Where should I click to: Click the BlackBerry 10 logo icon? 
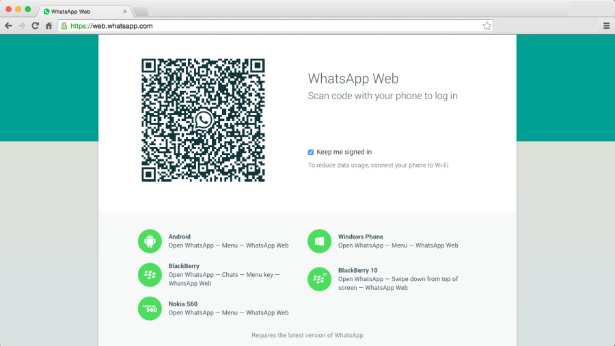pos(319,279)
